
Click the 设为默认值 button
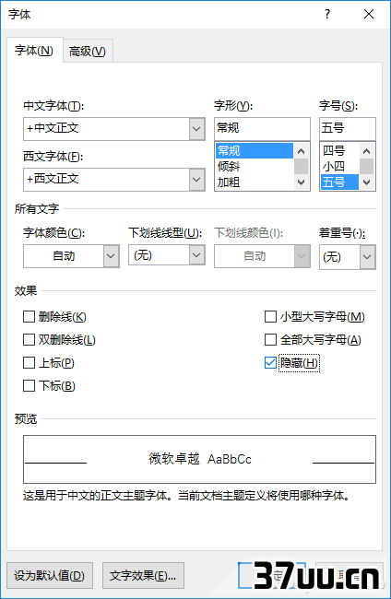click(x=50, y=575)
